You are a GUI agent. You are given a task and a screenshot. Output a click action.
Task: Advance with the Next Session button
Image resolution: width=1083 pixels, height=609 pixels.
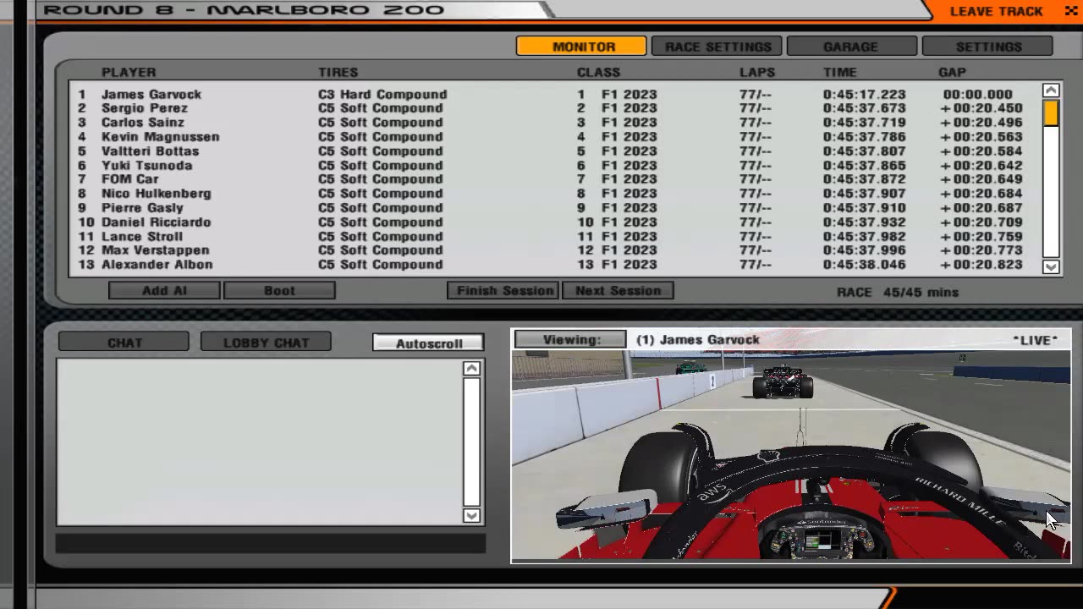coord(618,290)
